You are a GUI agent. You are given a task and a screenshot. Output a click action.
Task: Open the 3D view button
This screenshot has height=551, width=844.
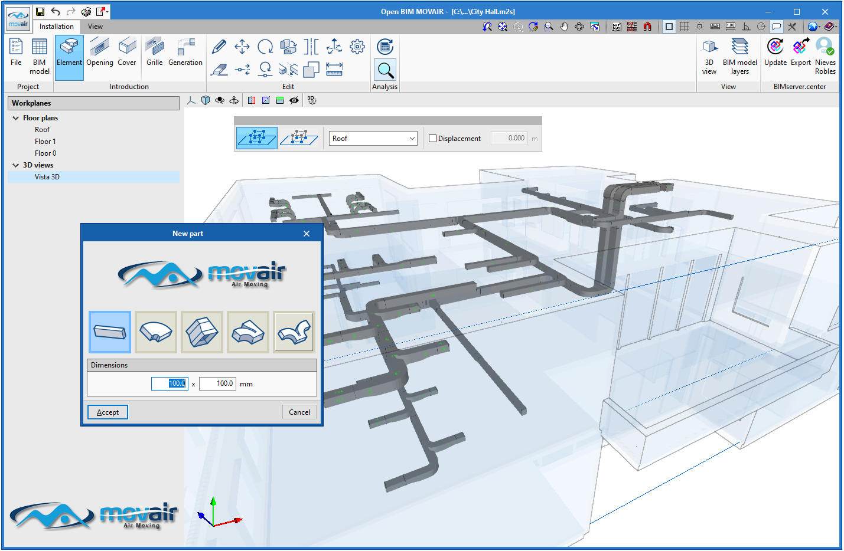click(x=709, y=57)
